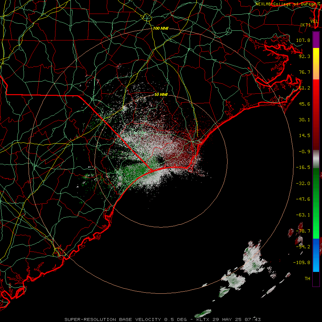
Task: Select the 30.1 velocity scale value
Action: [x=304, y=120]
